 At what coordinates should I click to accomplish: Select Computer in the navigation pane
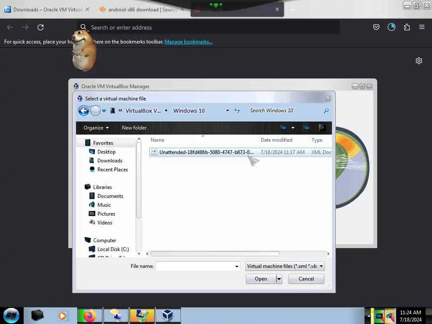pos(105,240)
